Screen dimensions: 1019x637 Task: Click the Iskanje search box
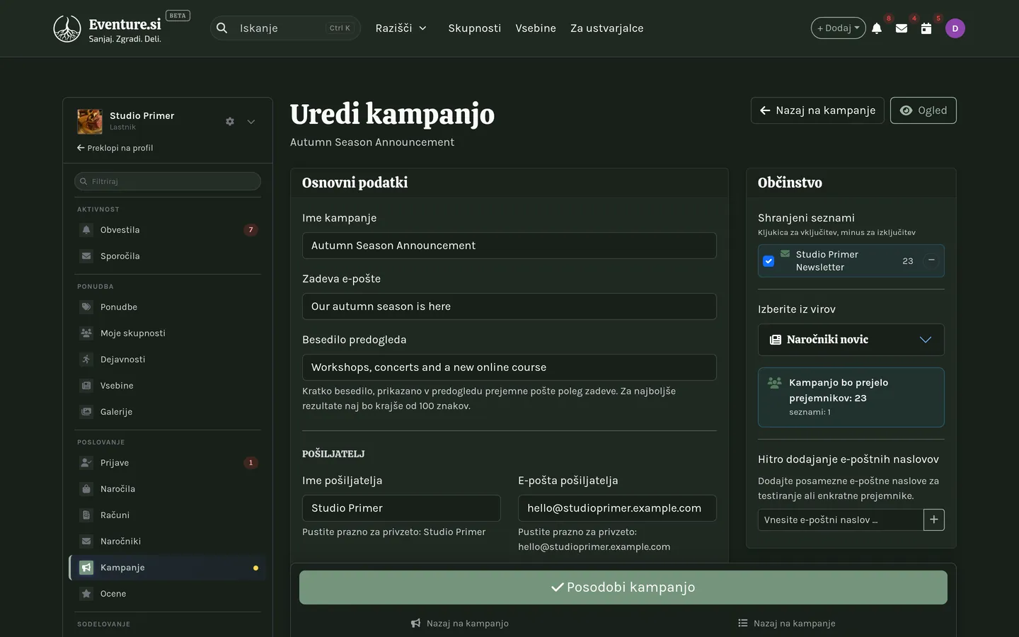(x=285, y=28)
